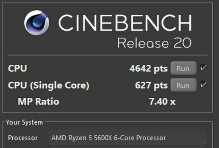Select the CPU test label

(17, 68)
